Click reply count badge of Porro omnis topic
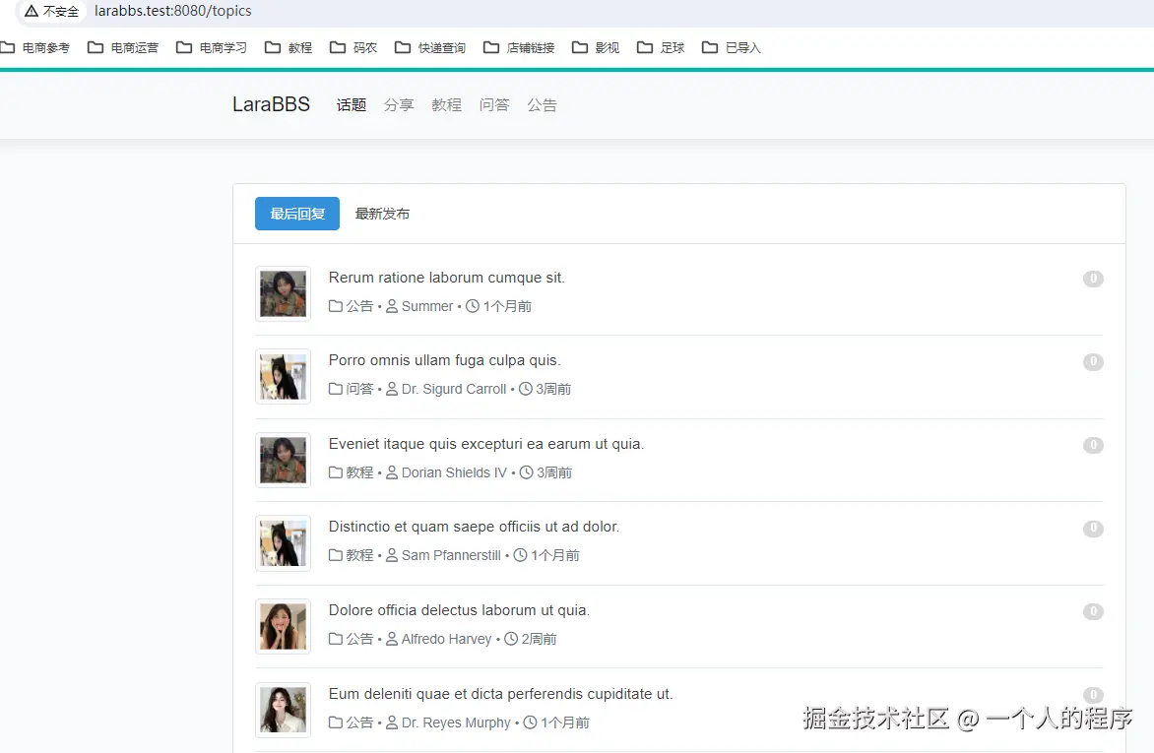 (x=1093, y=361)
